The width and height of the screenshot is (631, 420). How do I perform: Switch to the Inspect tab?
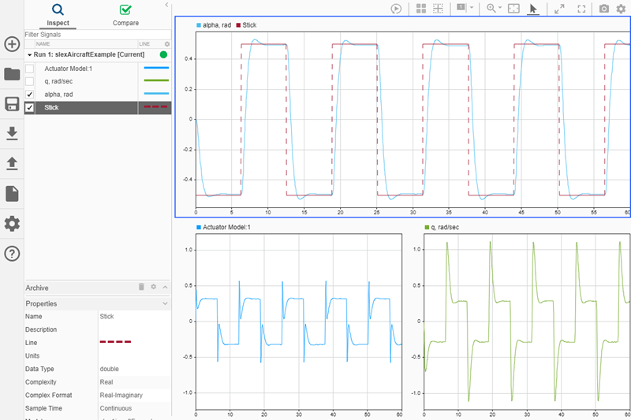pos(58,15)
